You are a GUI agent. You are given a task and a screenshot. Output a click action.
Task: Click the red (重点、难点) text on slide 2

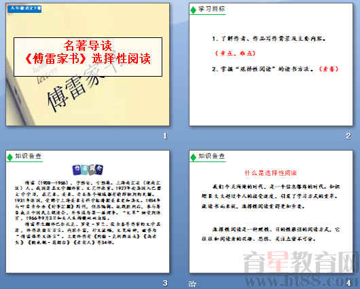[x=234, y=53]
